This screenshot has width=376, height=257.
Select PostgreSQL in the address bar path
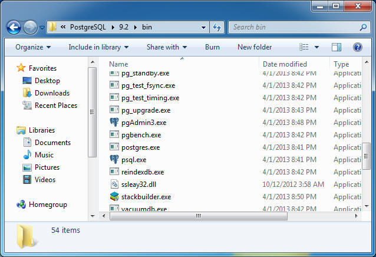click(x=88, y=27)
